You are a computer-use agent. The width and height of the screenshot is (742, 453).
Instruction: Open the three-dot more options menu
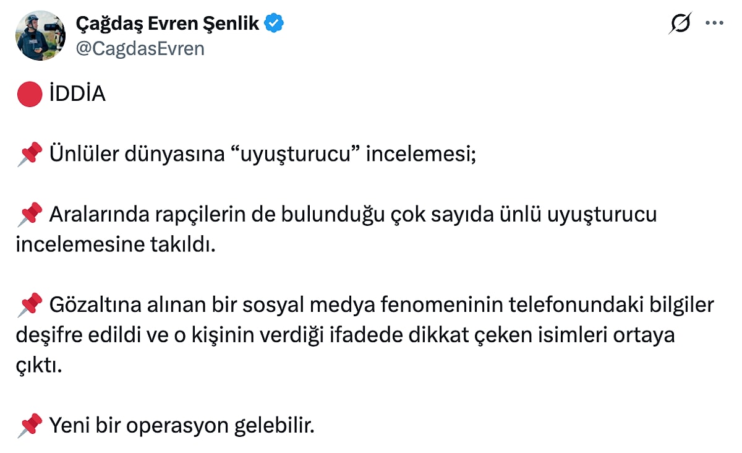714,24
